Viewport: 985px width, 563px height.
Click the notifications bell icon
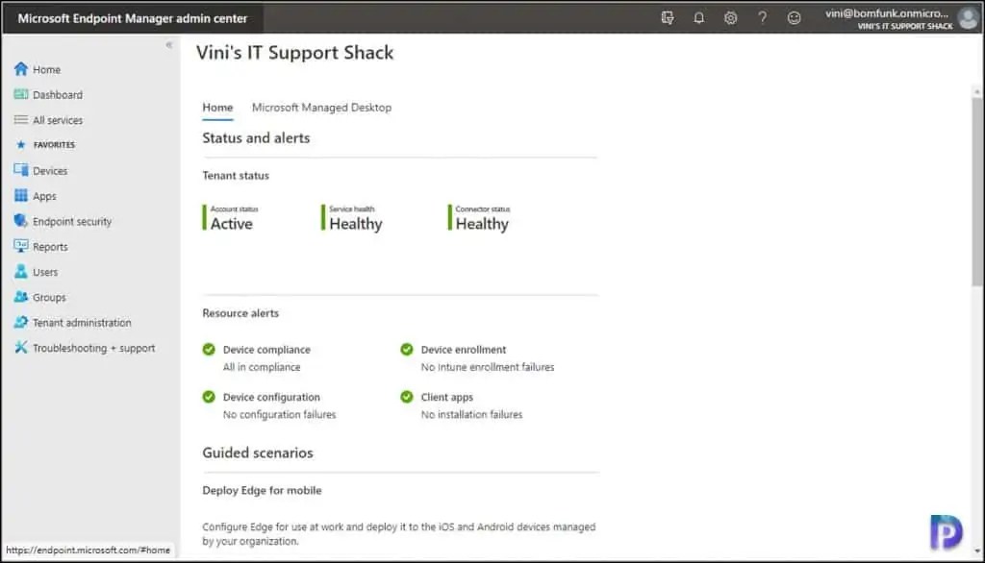pyautogui.click(x=699, y=17)
